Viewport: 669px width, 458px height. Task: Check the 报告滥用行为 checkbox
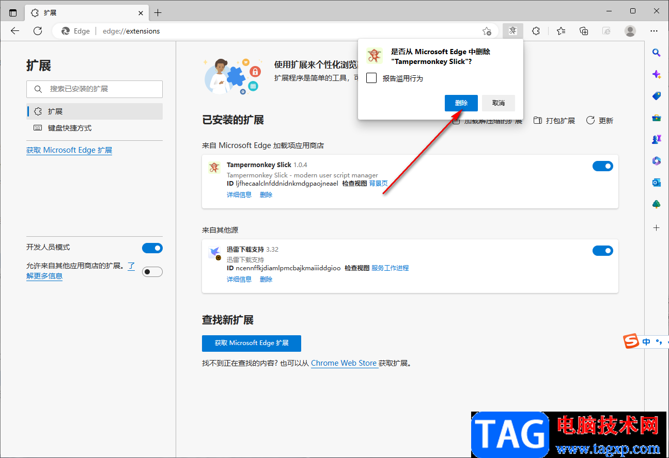[x=371, y=78]
